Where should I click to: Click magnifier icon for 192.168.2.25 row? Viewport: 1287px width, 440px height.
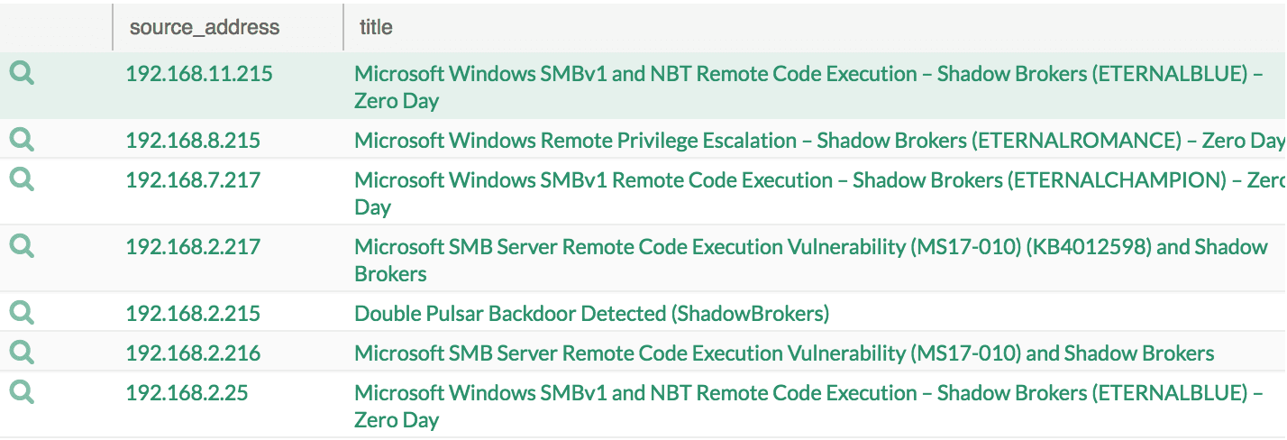tap(22, 392)
